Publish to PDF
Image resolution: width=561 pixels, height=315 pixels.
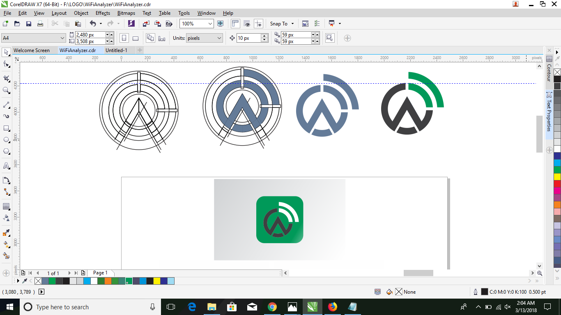point(168,24)
